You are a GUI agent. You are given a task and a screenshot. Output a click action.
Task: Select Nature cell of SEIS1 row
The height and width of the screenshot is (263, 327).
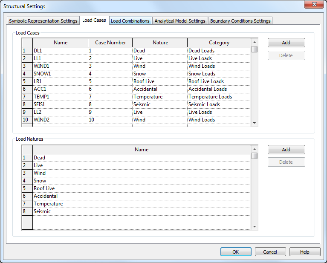click(159, 104)
